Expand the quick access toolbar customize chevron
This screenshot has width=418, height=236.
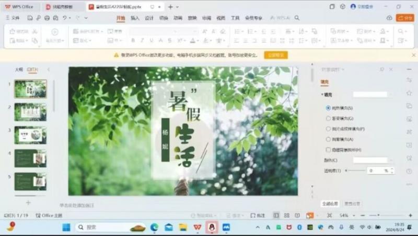click(x=86, y=18)
